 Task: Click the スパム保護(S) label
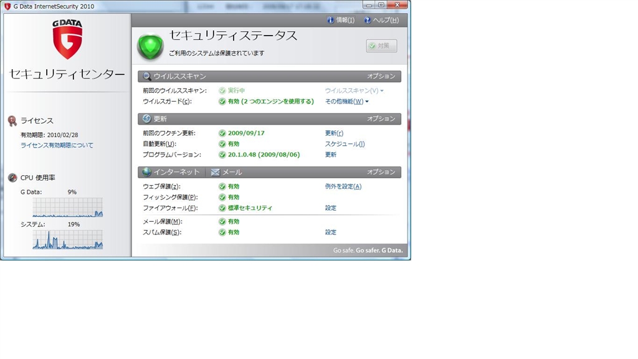coord(162,232)
